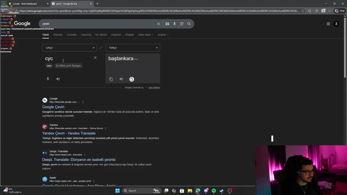This screenshot has width=347, height=195.
Task: Open more options for DeepL result
Action: click(85, 155)
